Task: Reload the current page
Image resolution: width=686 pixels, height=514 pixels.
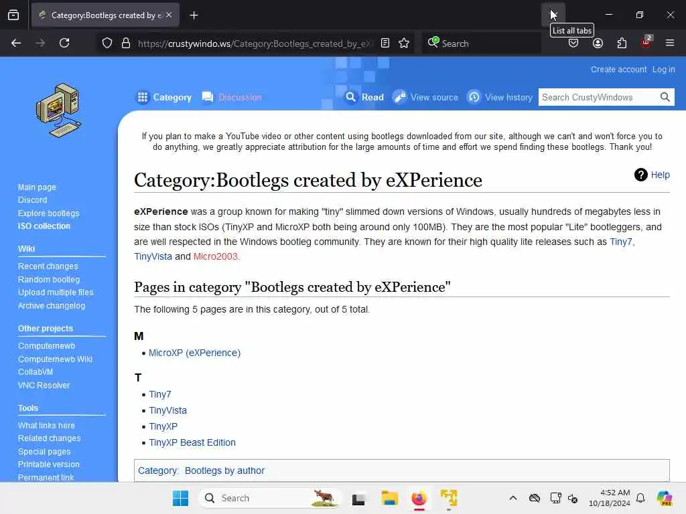Action: point(64,43)
